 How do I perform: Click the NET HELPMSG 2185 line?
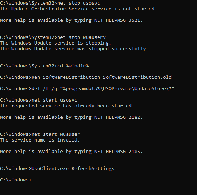[x=71, y=152]
